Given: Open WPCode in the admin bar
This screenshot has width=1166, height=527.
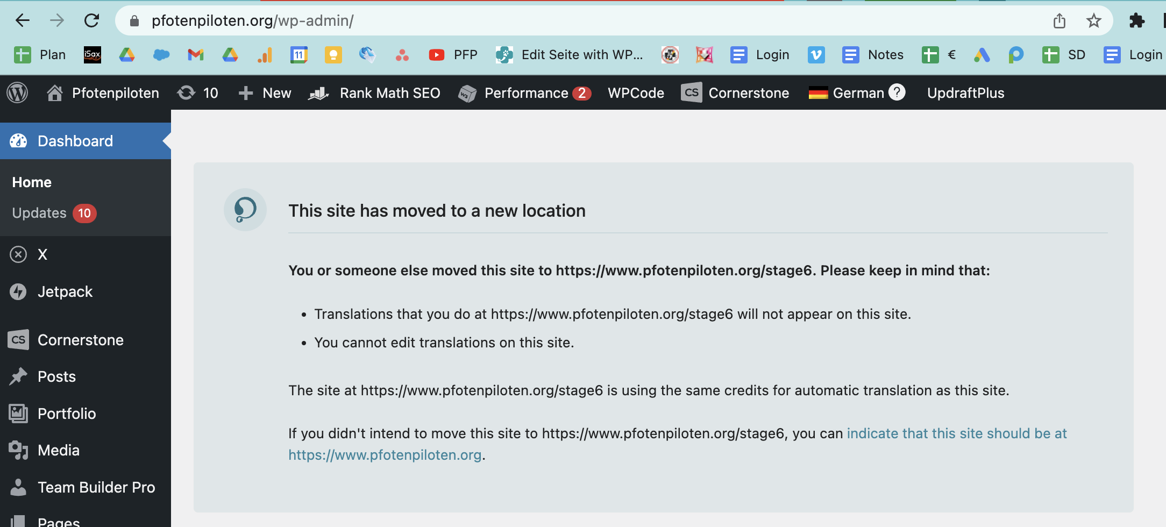Looking at the screenshot, I should (x=636, y=93).
